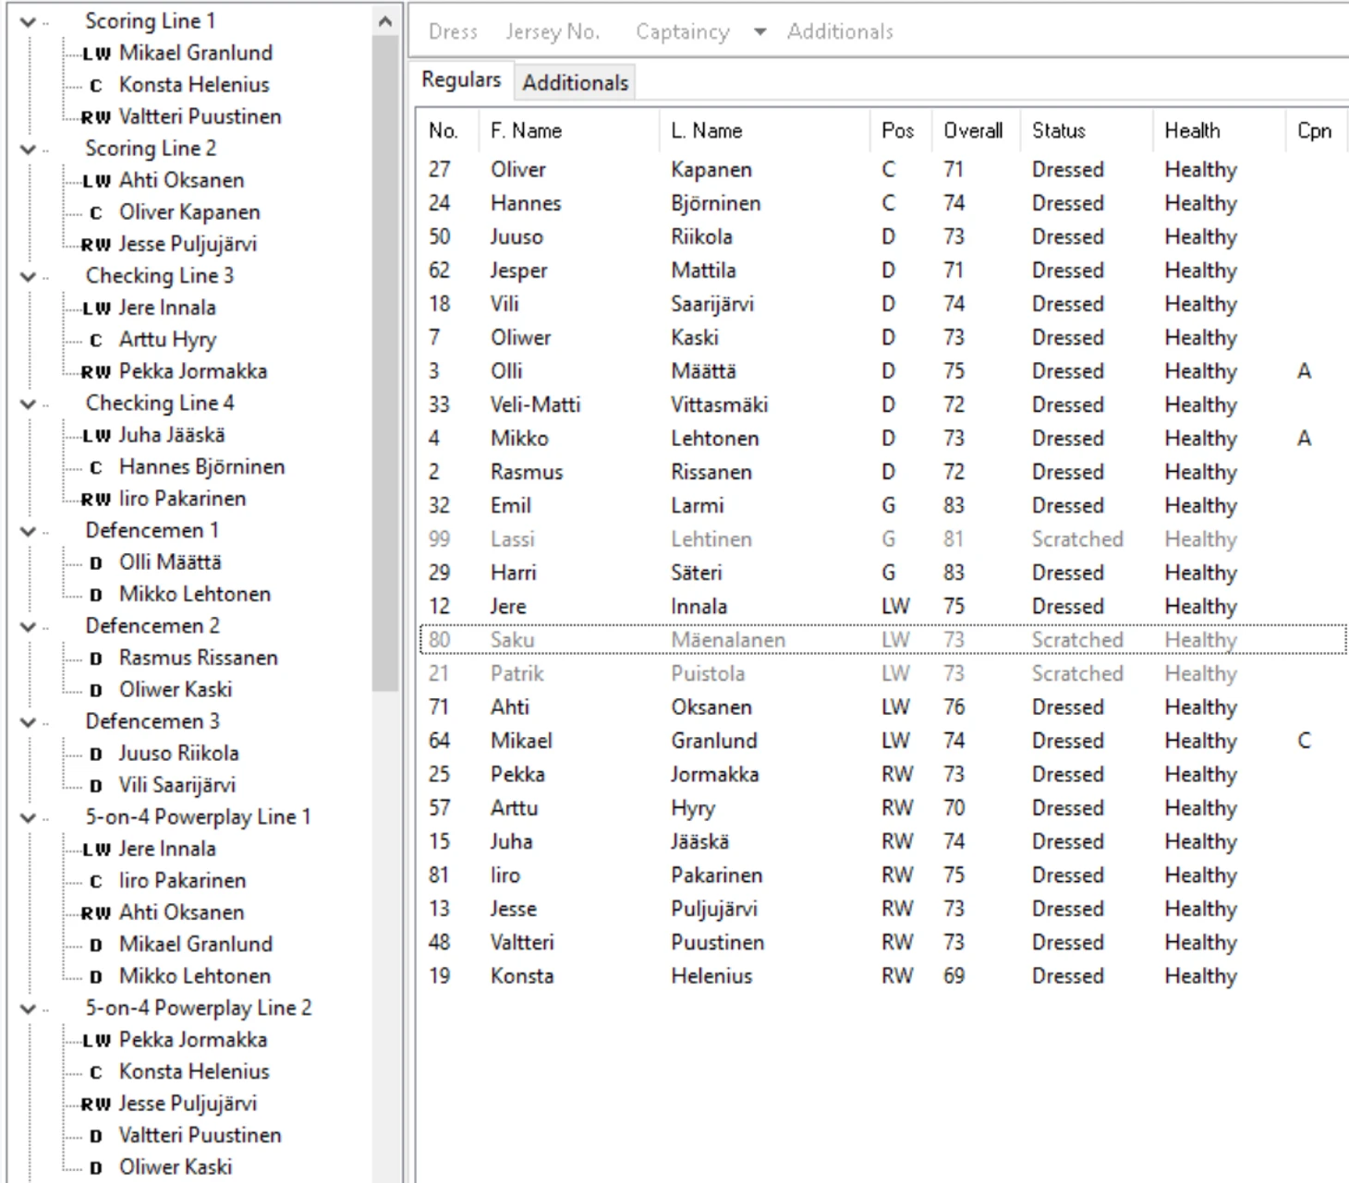Open the Captaincy dropdown arrow
Screen dimensions: 1349x1183
[x=760, y=32]
